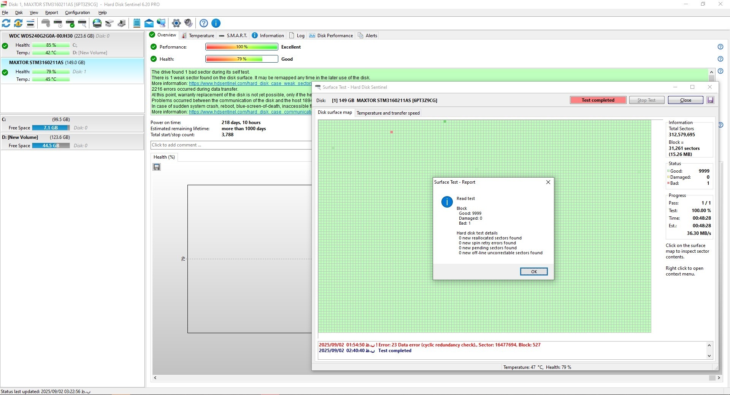
Task: Click the speaker sound toolbar icon
Action: click(188, 23)
